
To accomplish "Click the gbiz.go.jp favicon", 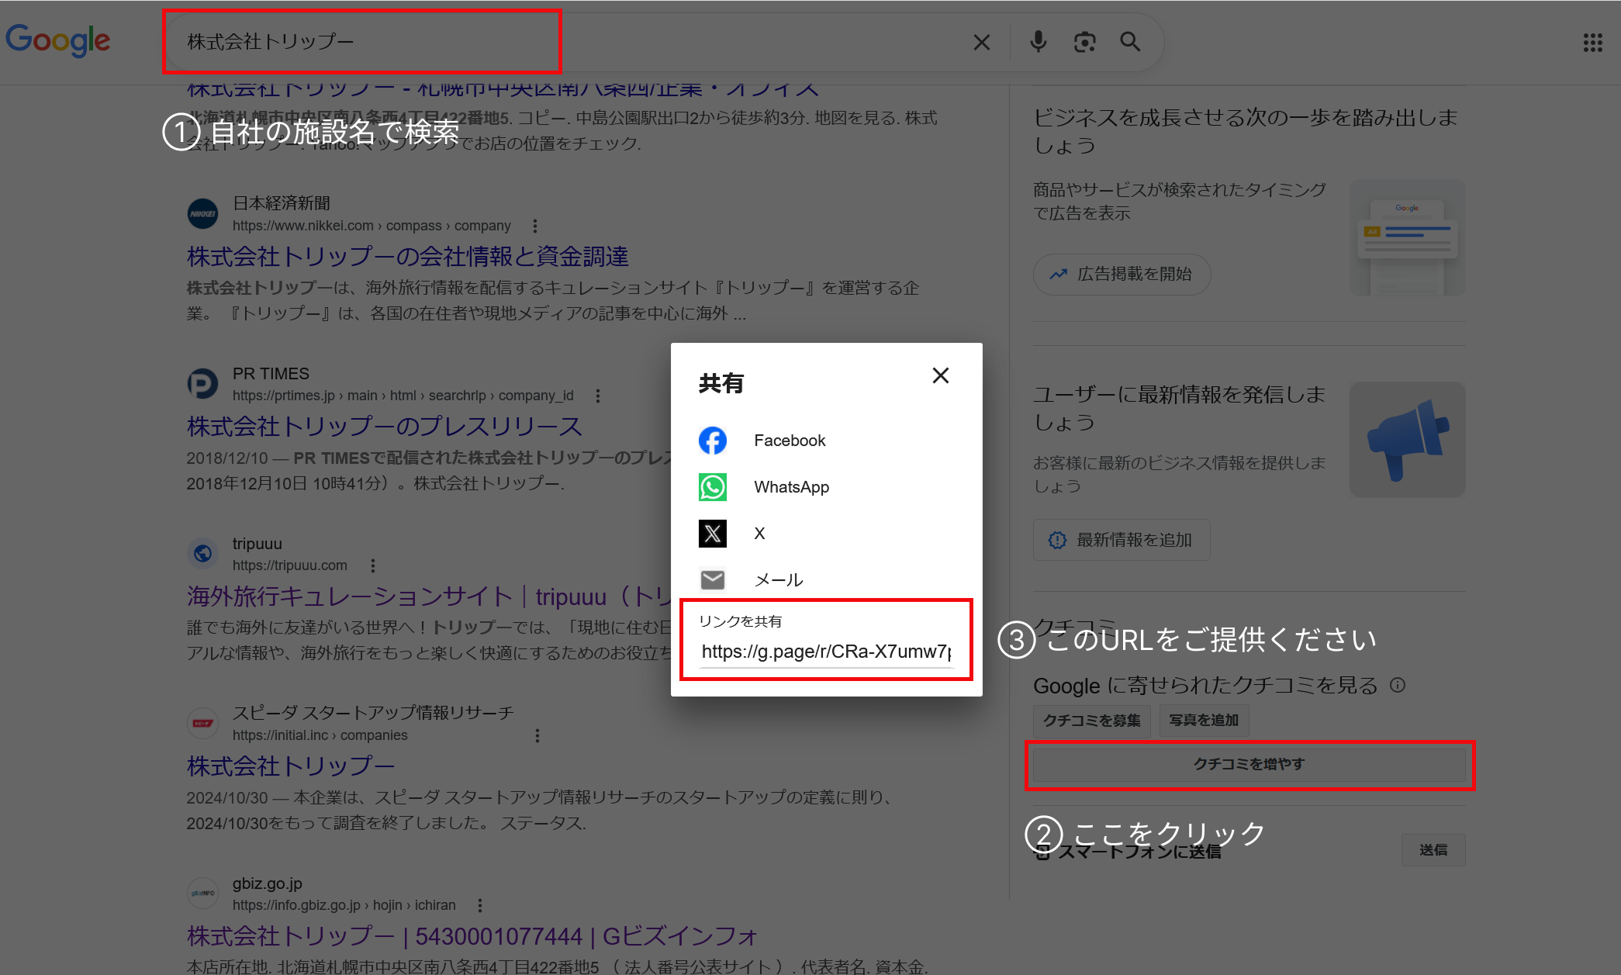I will click(x=202, y=893).
